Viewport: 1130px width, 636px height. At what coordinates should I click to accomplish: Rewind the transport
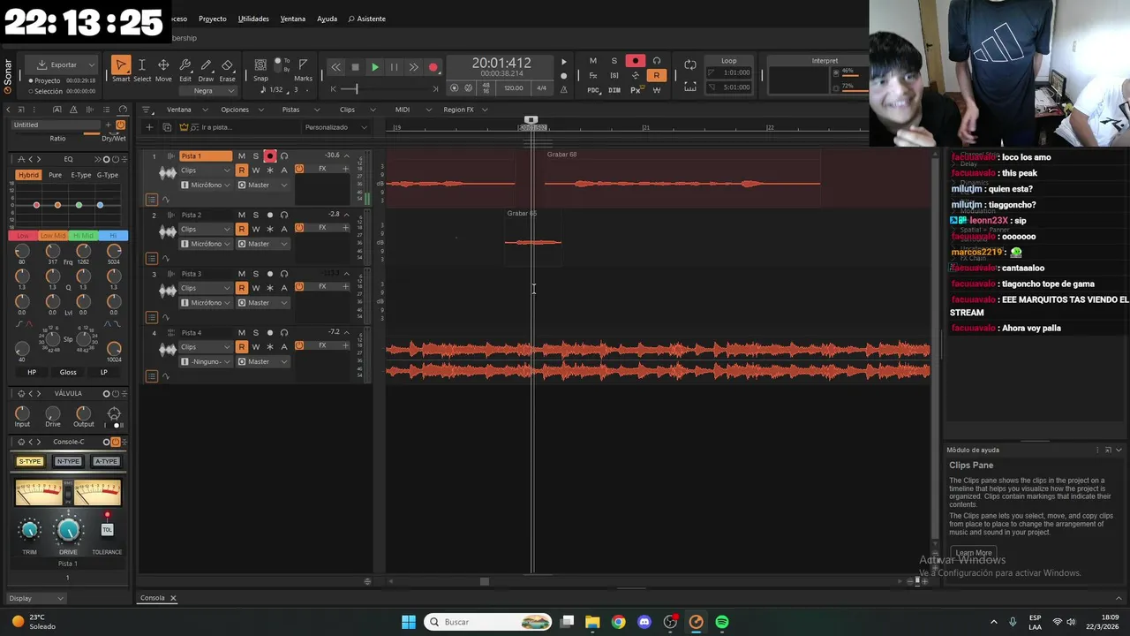tap(335, 67)
